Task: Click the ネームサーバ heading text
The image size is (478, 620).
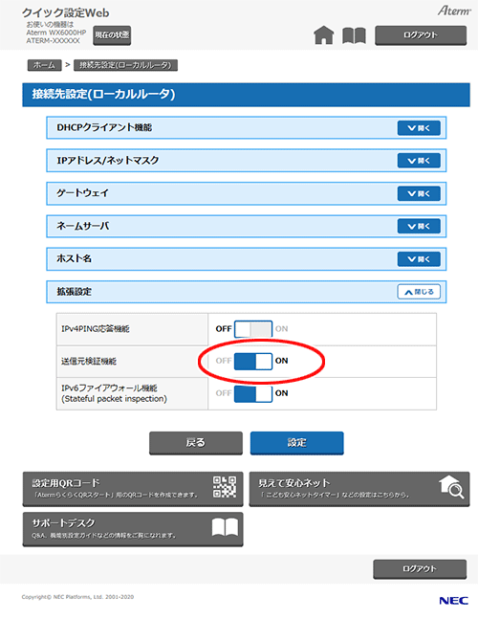Action: (83, 226)
